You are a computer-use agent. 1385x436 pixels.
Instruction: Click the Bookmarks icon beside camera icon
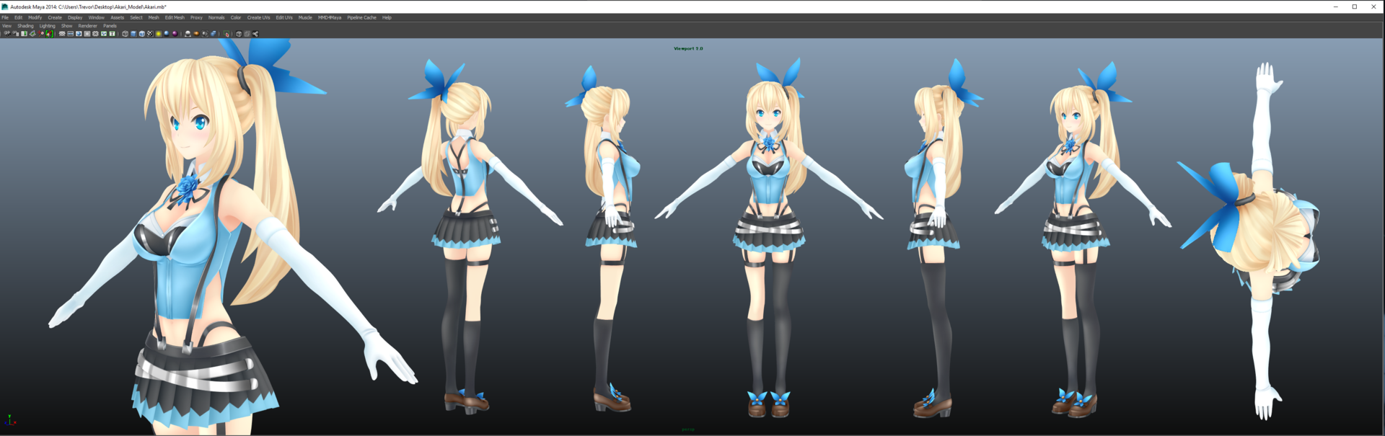click(x=15, y=34)
